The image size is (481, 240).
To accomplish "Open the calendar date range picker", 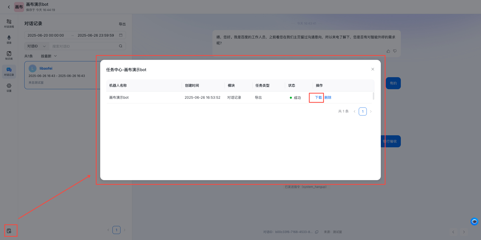I will [x=121, y=35].
